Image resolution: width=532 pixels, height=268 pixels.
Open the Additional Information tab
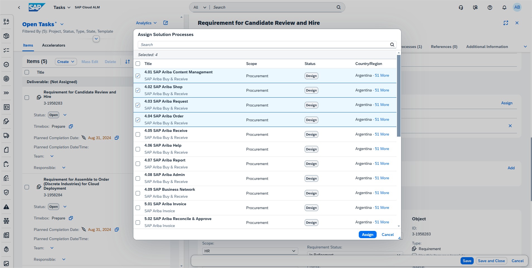pos(487,47)
